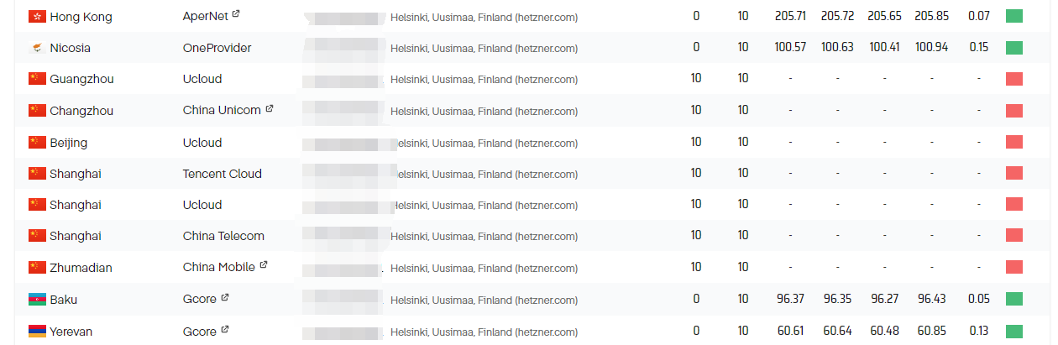
Task: Open the OneProvider provider link
Action: pyautogui.click(x=217, y=48)
